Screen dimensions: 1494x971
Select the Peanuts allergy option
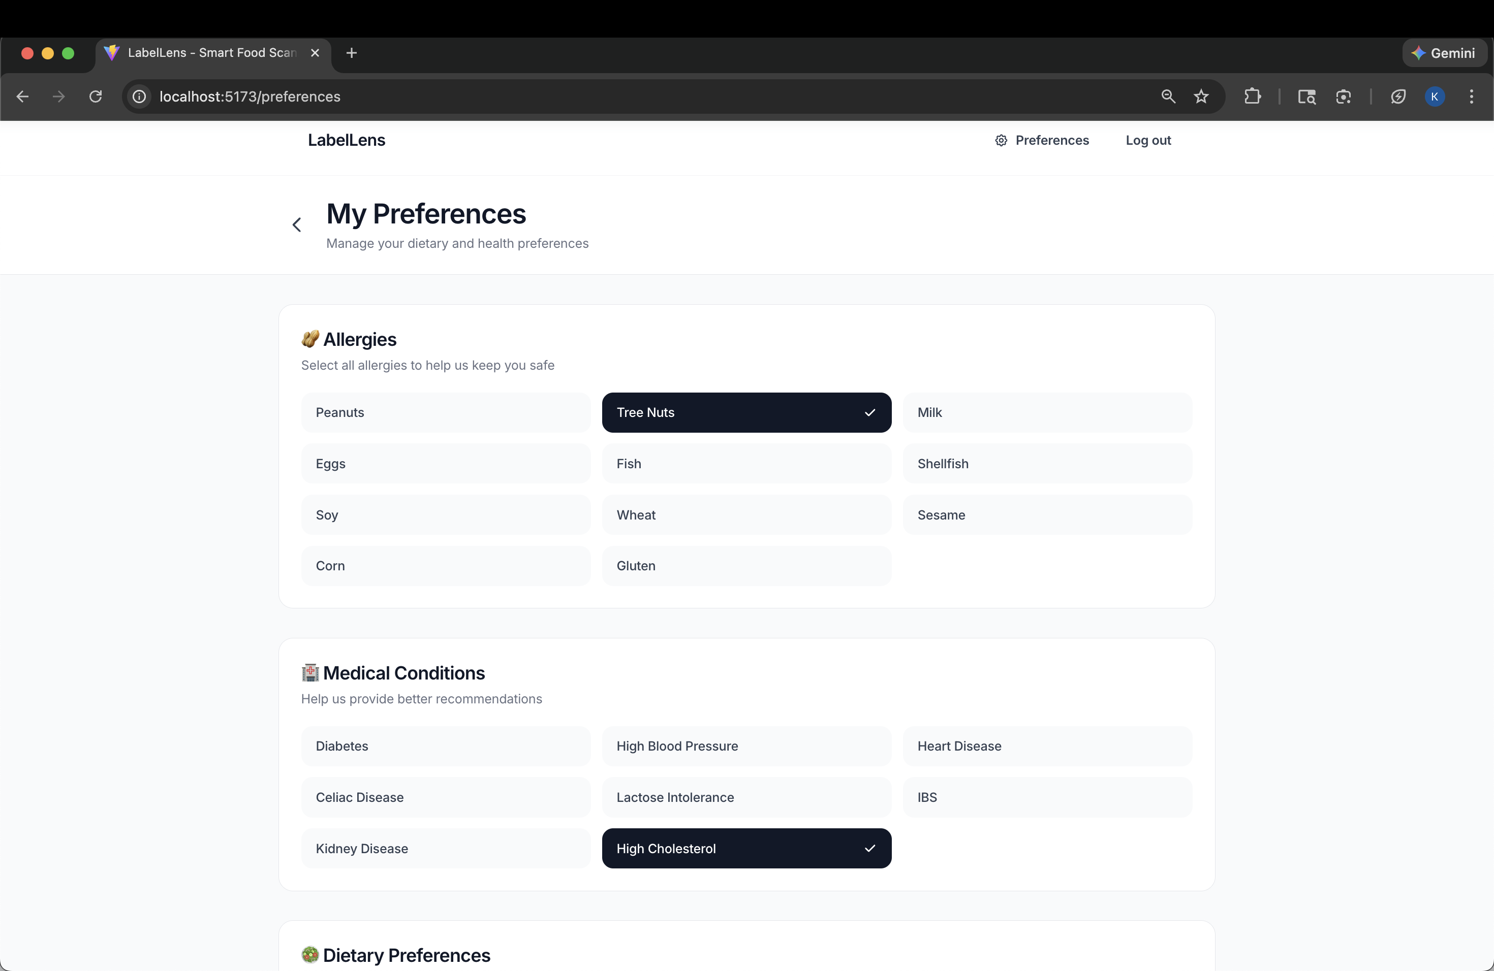point(445,413)
